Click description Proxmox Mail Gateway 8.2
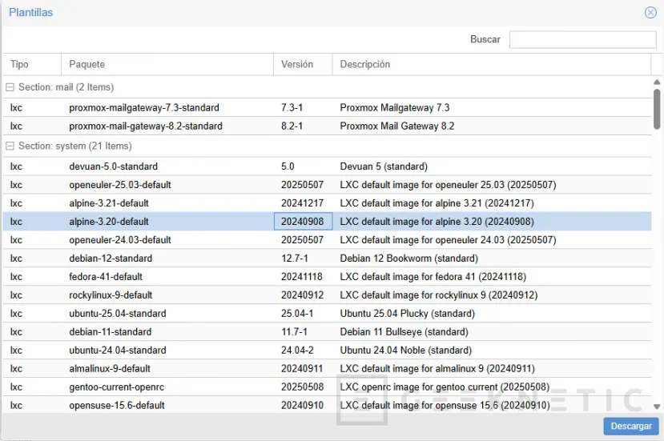This screenshot has height=441, width=664. click(x=396, y=126)
